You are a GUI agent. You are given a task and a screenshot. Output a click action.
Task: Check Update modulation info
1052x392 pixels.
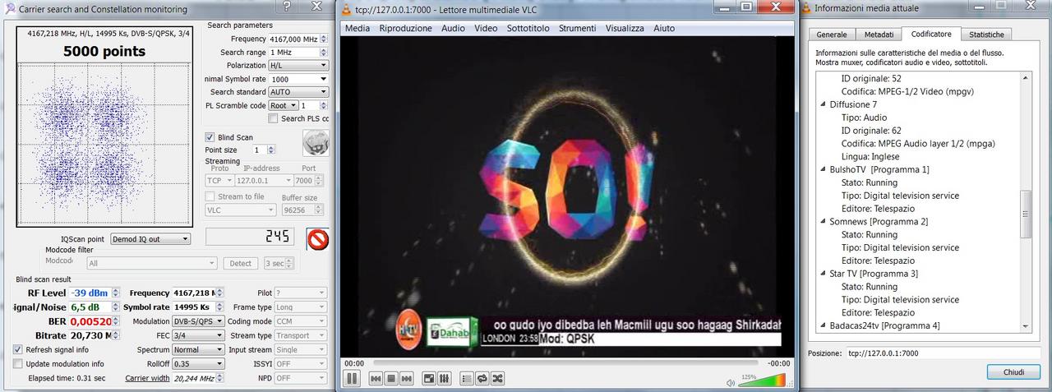[x=18, y=363]
